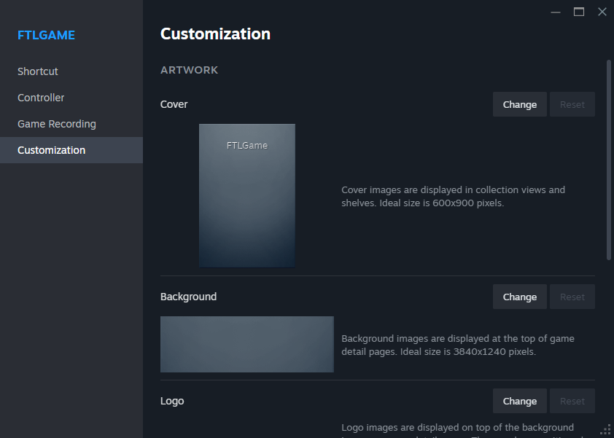Maximize the properties window
This screenshot has width=614, height=438.
coord(579,12)
